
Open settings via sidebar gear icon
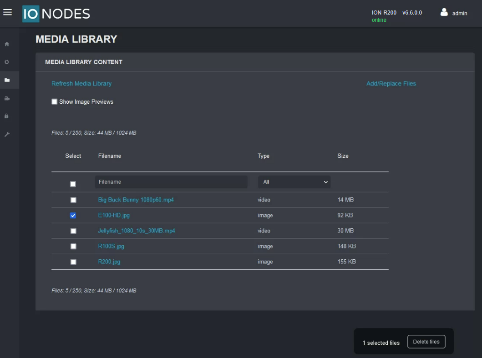click(x=7, y=62)
